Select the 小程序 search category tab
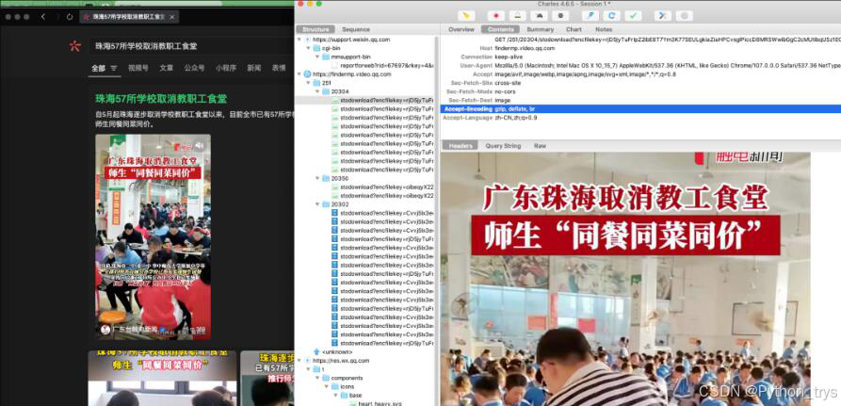The height and width of the screenshot is (406, 841). click(x=226, y=68)
